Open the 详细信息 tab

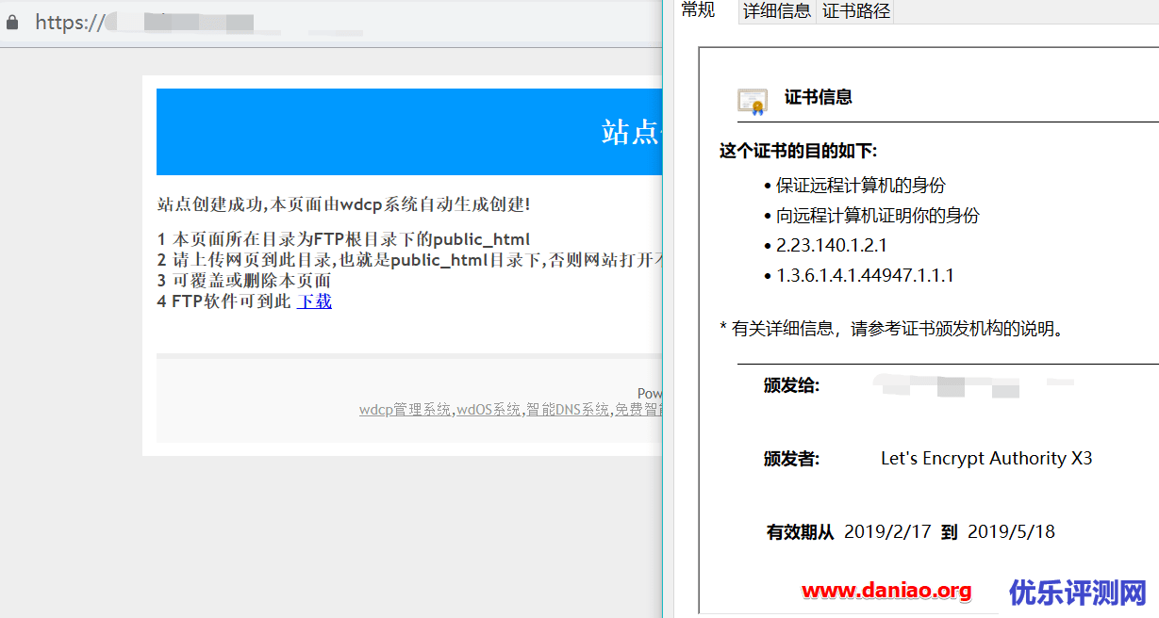pyautogui.click(x=776, y=10)
